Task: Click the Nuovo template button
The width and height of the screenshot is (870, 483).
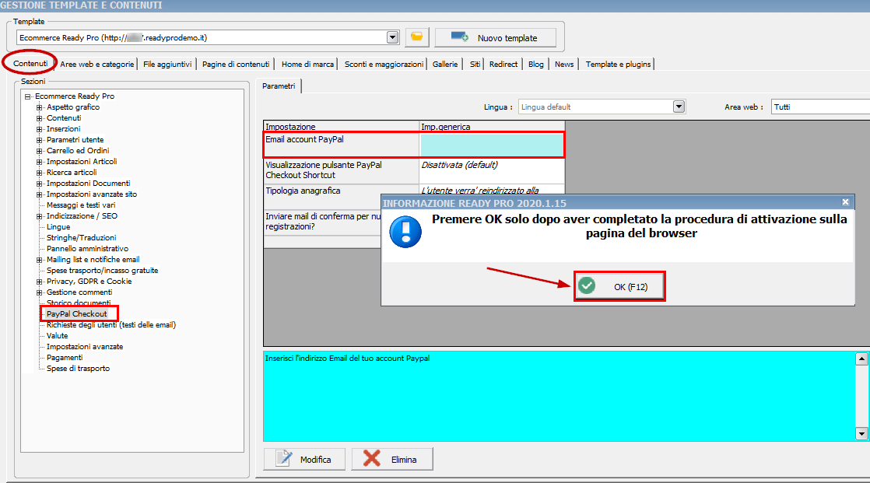Action: pos(496,37)
